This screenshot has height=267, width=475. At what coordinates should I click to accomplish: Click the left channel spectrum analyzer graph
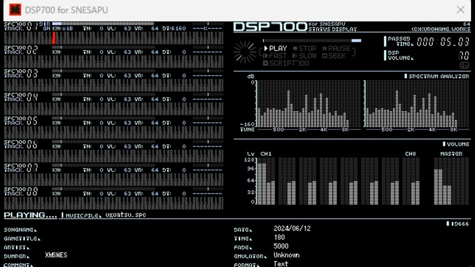309,104
